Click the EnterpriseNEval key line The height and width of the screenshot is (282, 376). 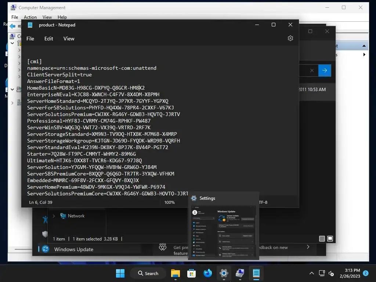pyautogui.click(x=93, y=94)
